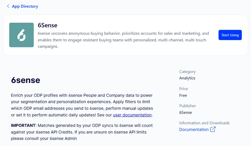The width and height of the screenshot is (251, 146).
Task: Click the teal 6Sense logo image
Action: point(21,35)
